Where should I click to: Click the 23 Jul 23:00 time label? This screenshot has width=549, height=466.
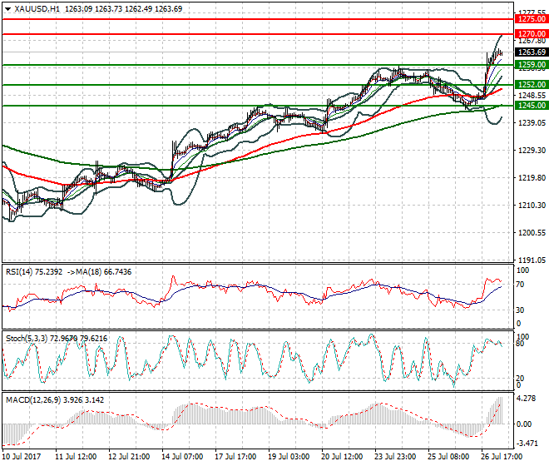[395, 457]
